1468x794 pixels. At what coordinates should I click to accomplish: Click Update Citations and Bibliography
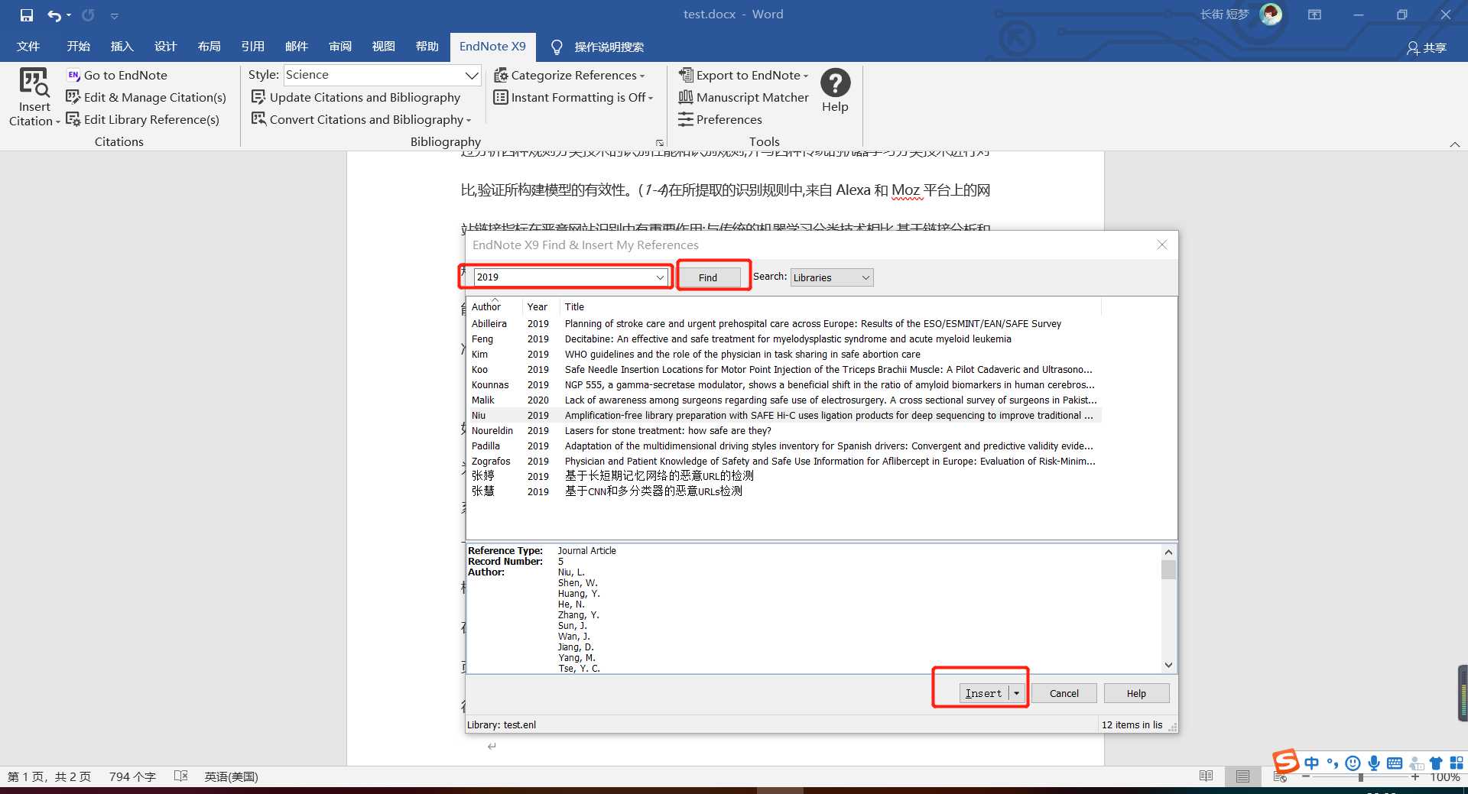(356, 97)
